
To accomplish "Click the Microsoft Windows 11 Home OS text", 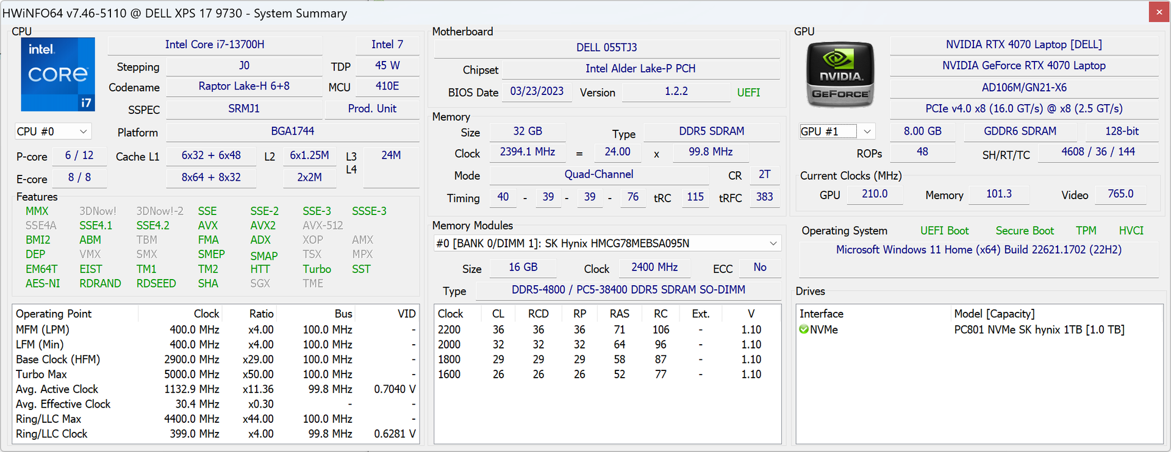I will click(x=978, y=250).
